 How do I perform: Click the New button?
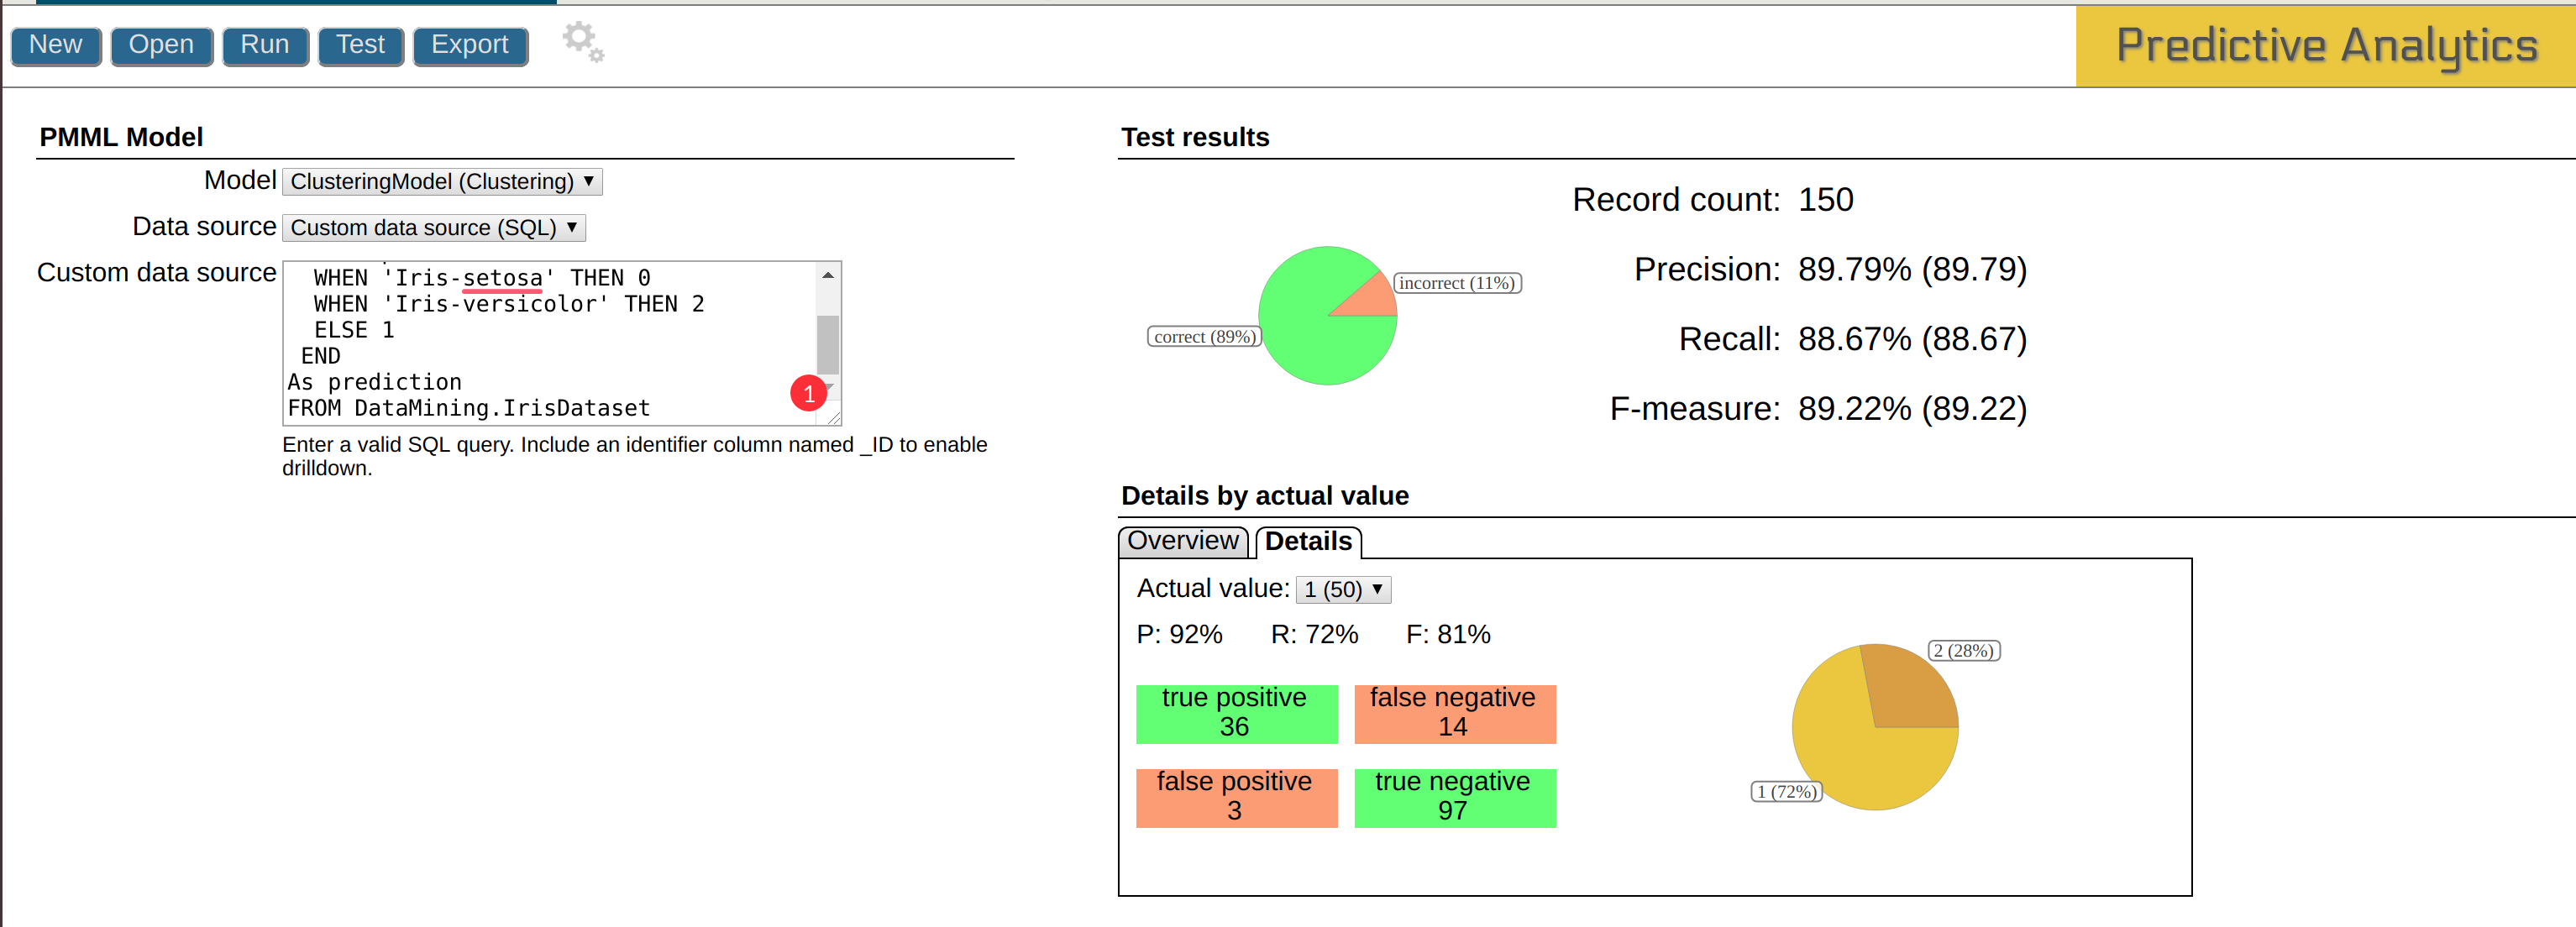(56, 45)
